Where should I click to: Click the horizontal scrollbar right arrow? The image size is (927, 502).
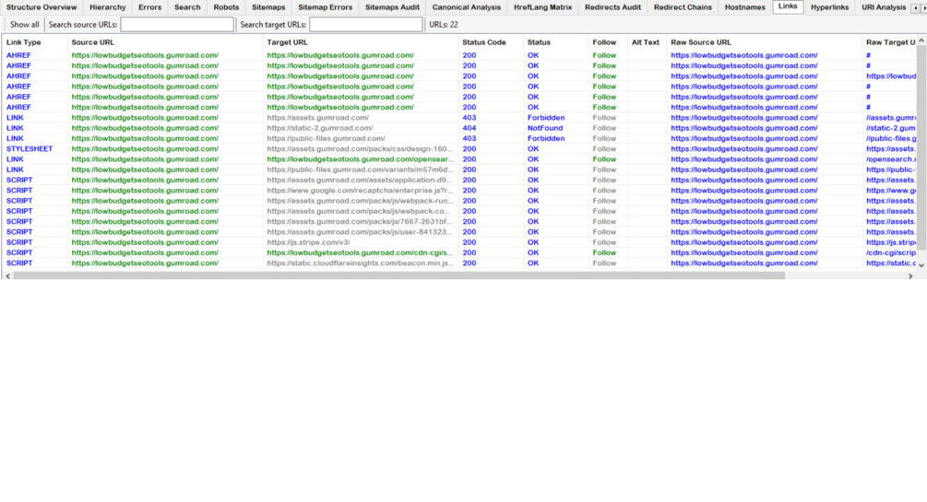click(x=910, y=275)
